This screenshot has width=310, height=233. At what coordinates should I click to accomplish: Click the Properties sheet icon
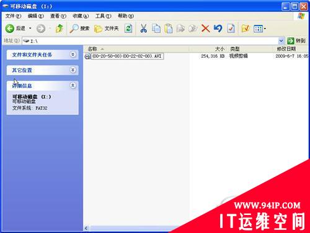tap(231, 29)
